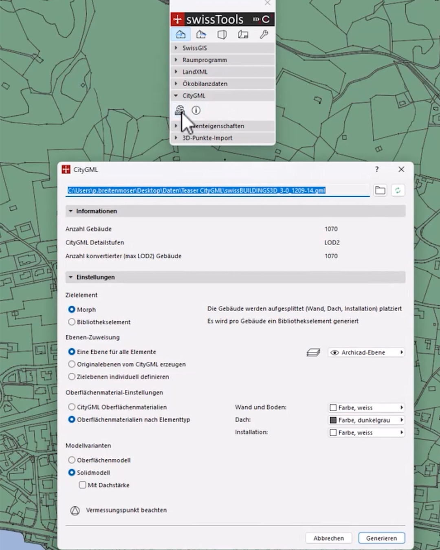Close the swissTools palette
The width and height of the screenshot is (440, 550).
(x=267, y=3)
